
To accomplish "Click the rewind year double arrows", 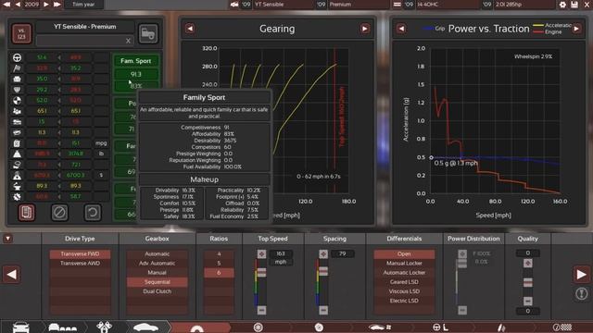I will click(6, 4).
